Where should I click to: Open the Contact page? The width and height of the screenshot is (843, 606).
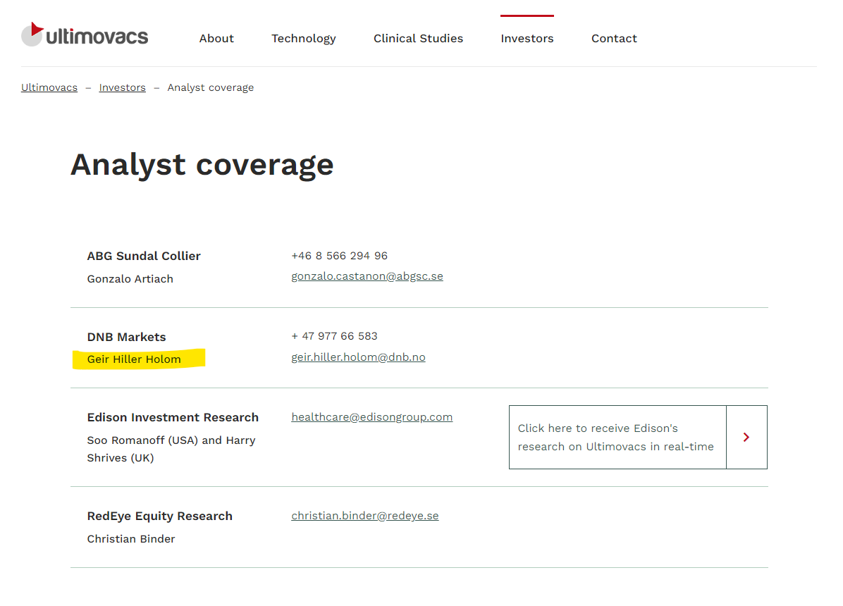pos(614,39)
